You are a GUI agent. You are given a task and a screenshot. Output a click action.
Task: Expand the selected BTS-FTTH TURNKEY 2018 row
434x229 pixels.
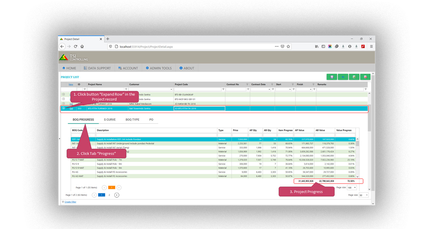pos(63,108)
